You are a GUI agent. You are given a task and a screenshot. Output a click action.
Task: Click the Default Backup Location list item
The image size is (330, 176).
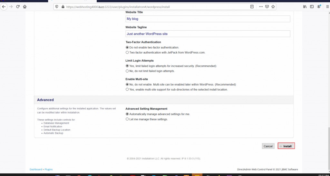point(57,130)
